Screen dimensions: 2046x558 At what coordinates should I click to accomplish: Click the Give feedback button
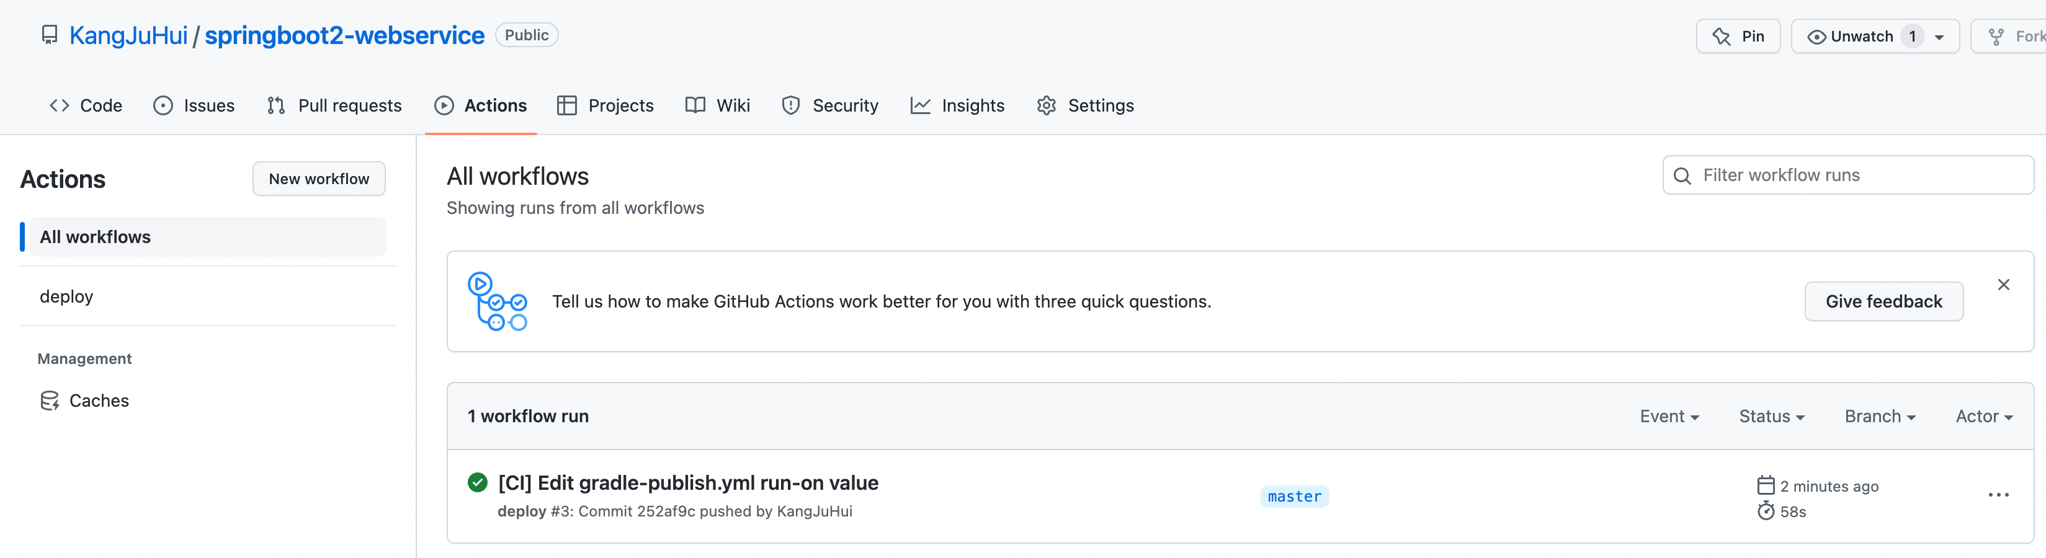point(1883,301)
